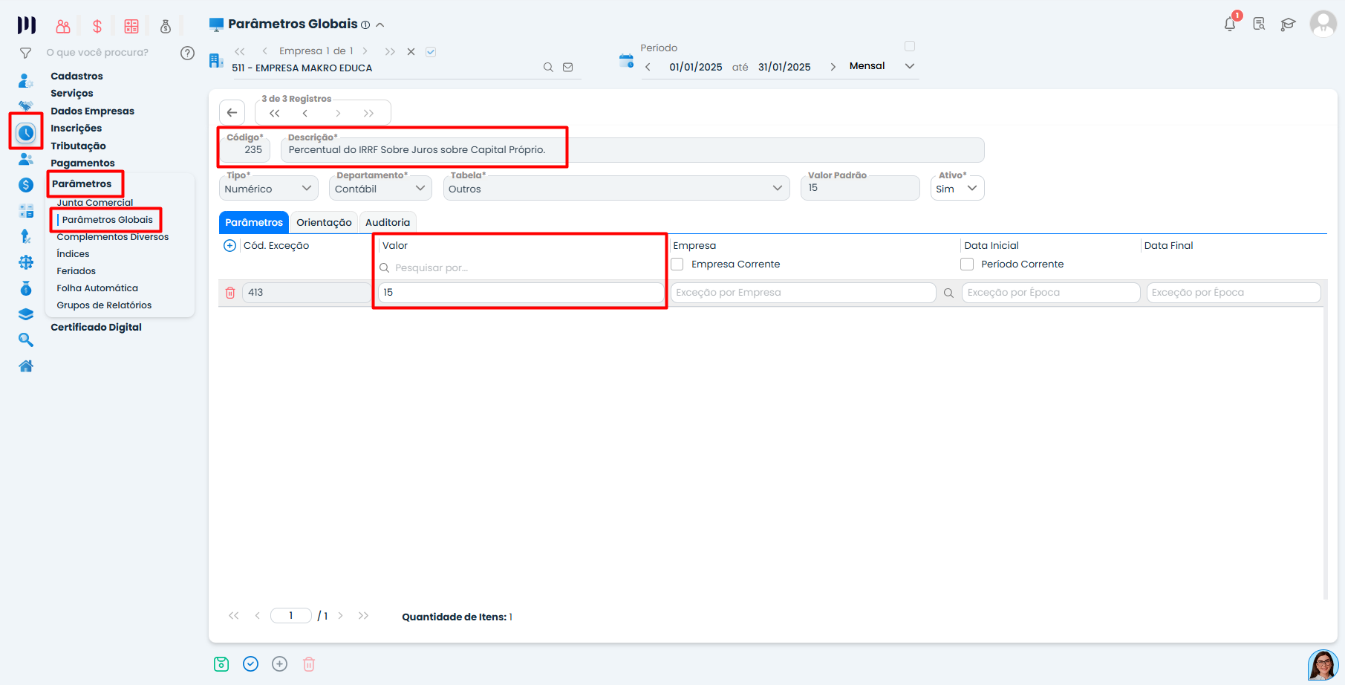Add new exception via plus icon

[229, 245]
